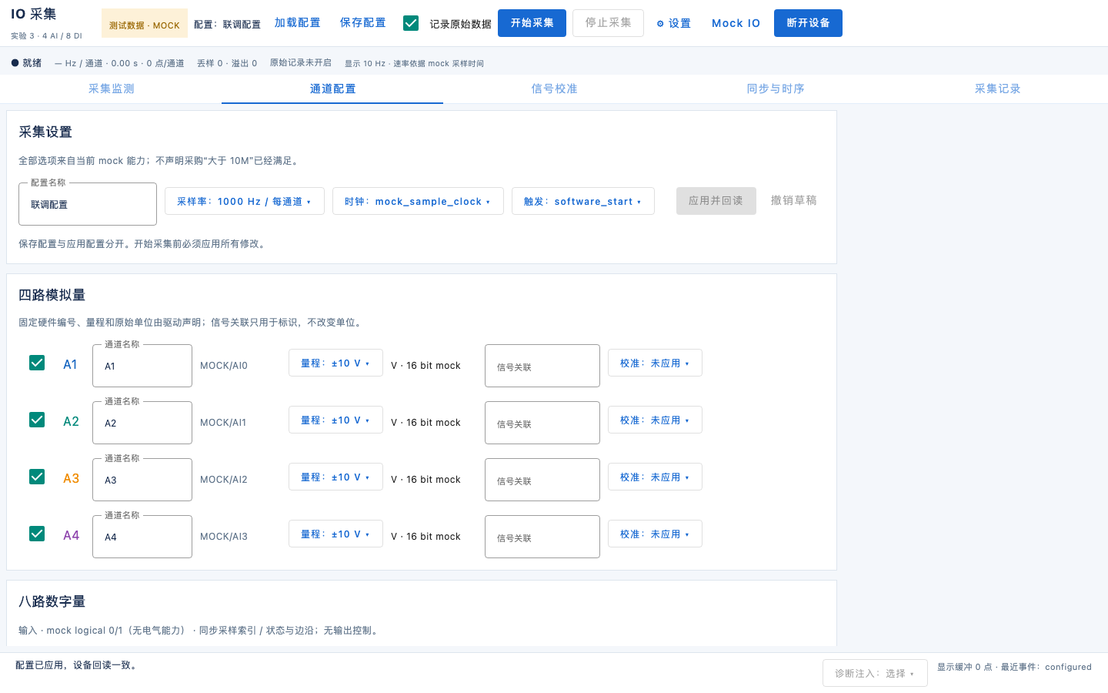Click the 断开设备 button
The width and height of the screenshot is (1108, 693).
[x=808, y=23]
